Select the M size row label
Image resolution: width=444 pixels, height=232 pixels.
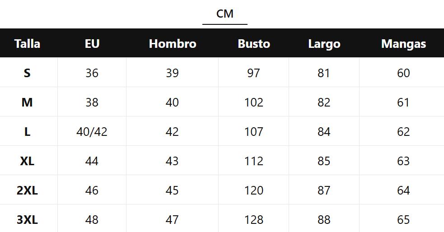27,102
